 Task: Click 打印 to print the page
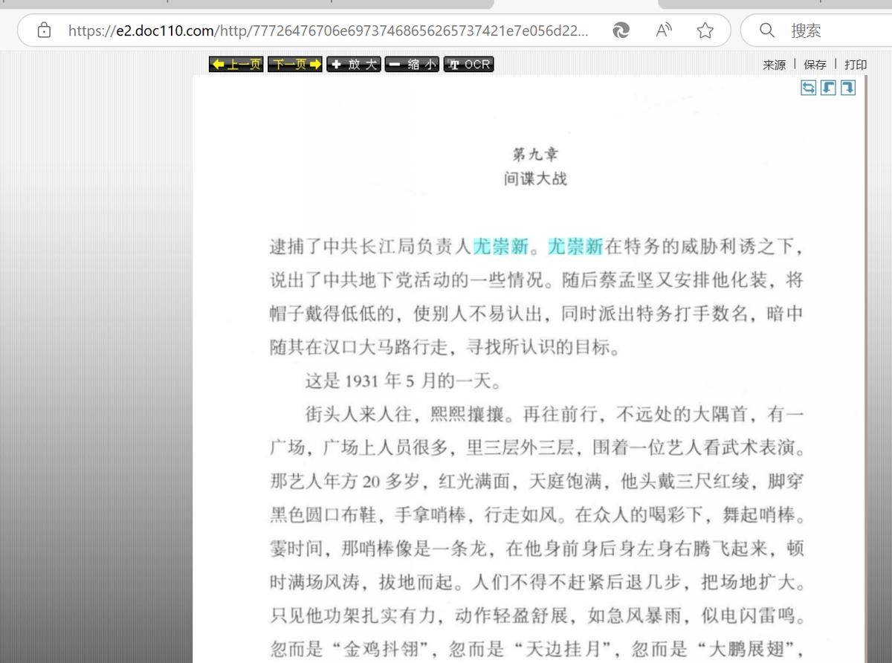point(856,65)
